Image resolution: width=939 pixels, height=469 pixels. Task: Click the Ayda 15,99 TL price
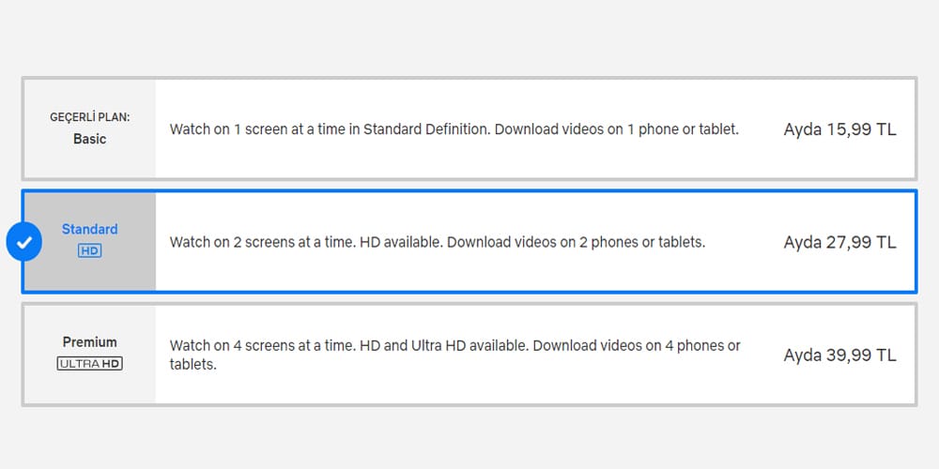839,129
